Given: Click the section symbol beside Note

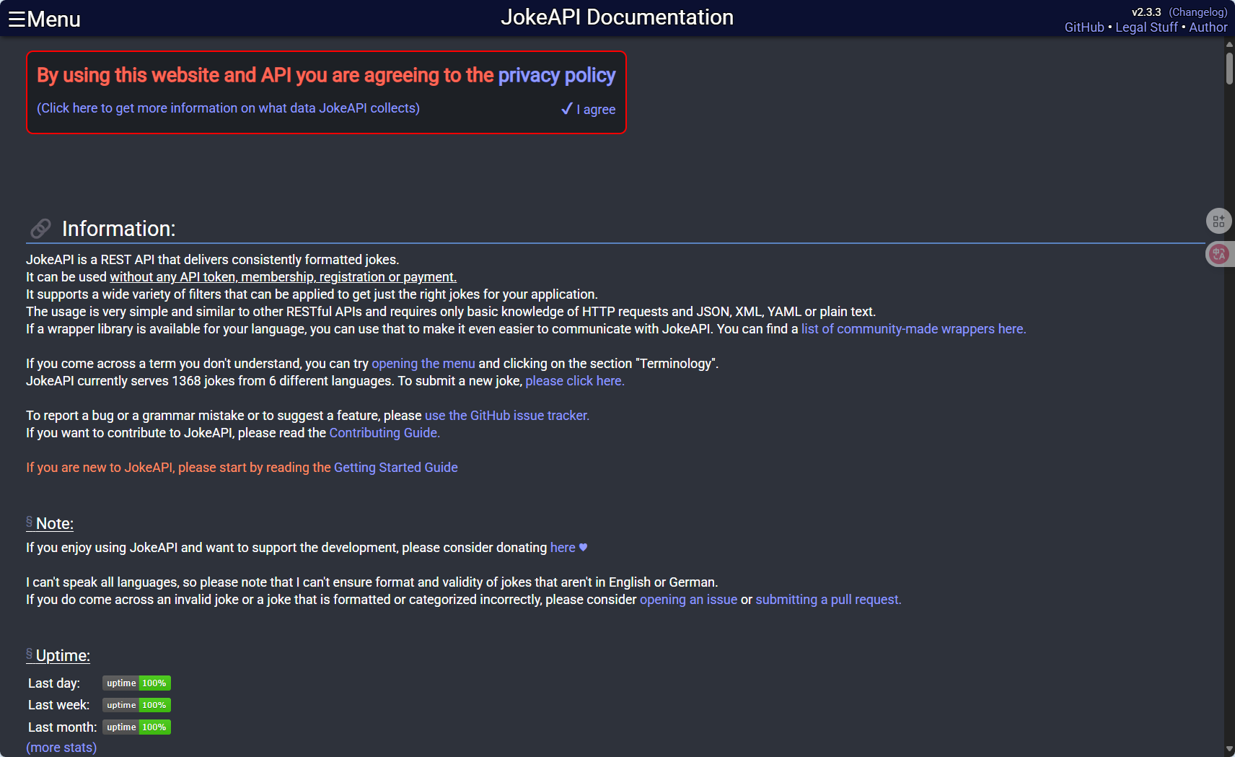Looking at the screenshot, I should pyautogui.click(x=30, y=522).
